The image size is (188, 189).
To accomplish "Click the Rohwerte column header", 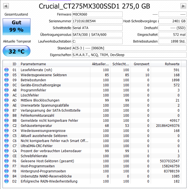I will (x=166, y=64).
